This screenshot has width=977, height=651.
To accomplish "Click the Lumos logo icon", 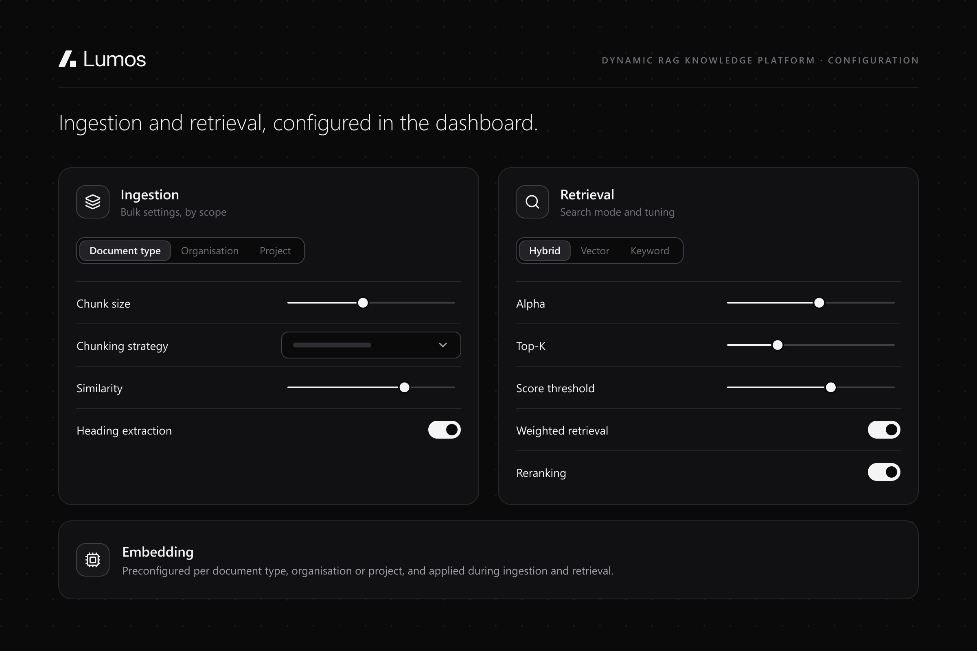I will click(x=67, y=59).
